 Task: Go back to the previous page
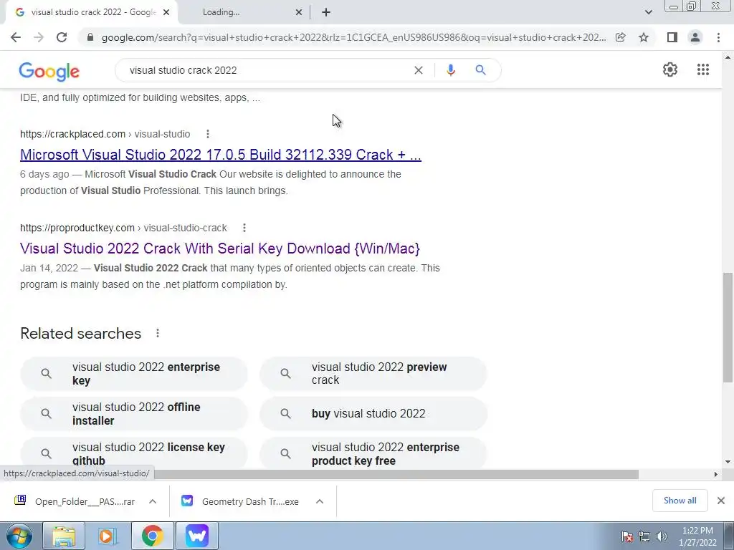pyautogui.click(x=16, y=37)
